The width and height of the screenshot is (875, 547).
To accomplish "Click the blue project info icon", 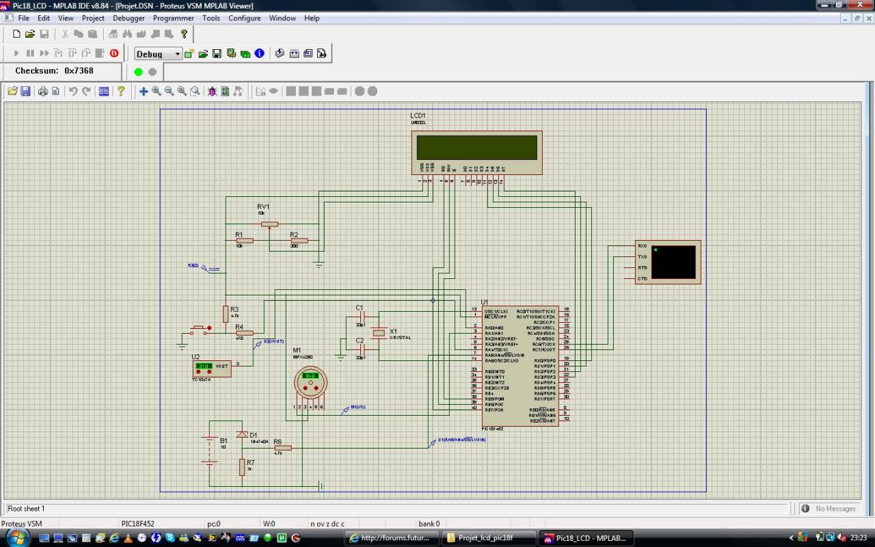I will pos(260,53).
